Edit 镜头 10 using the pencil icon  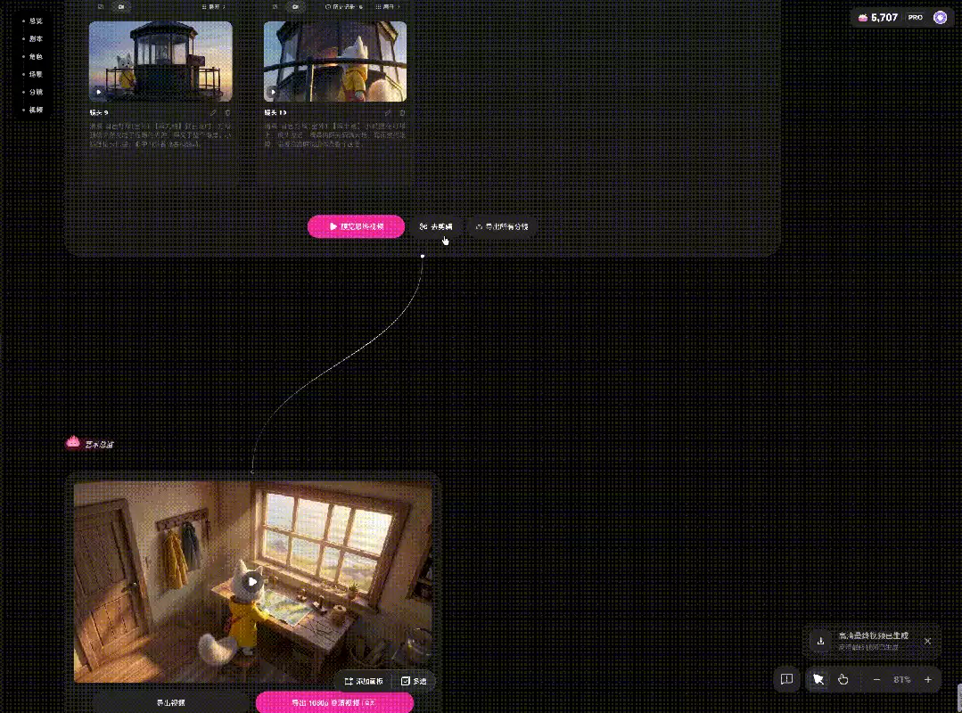tap(388, 113)
